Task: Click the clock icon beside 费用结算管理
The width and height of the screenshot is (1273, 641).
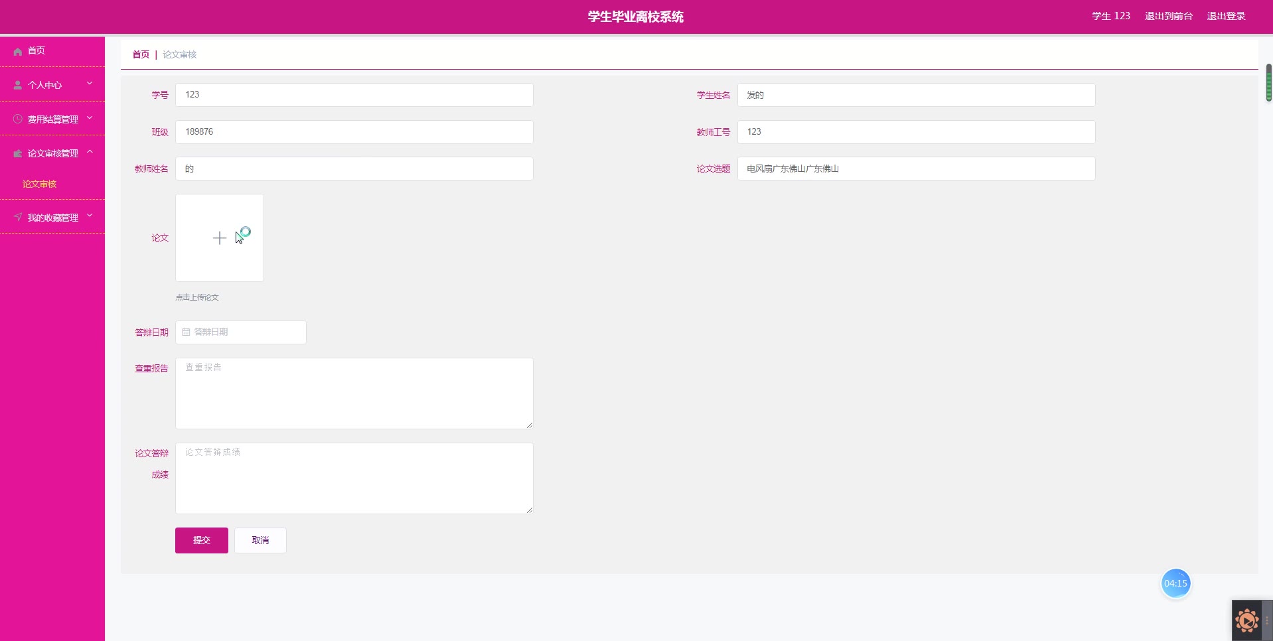Action: (18, 119)
